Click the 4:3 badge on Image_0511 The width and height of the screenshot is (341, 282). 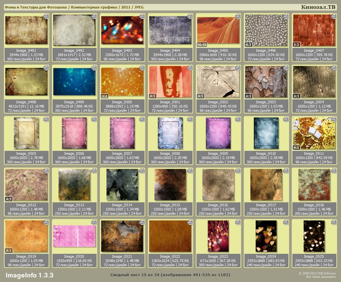[296, 148]
